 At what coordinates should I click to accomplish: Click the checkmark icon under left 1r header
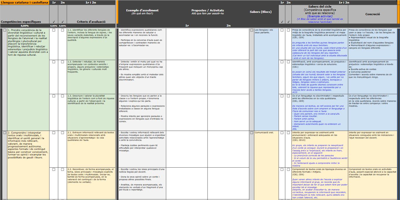[x=54, y=22]
